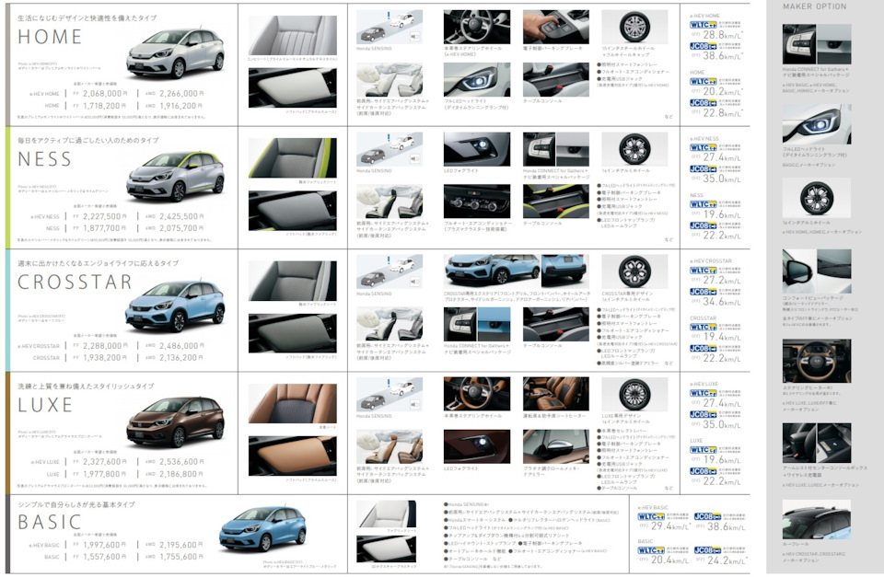View the LUXE leather steering wheel photo

coord(477,394)
